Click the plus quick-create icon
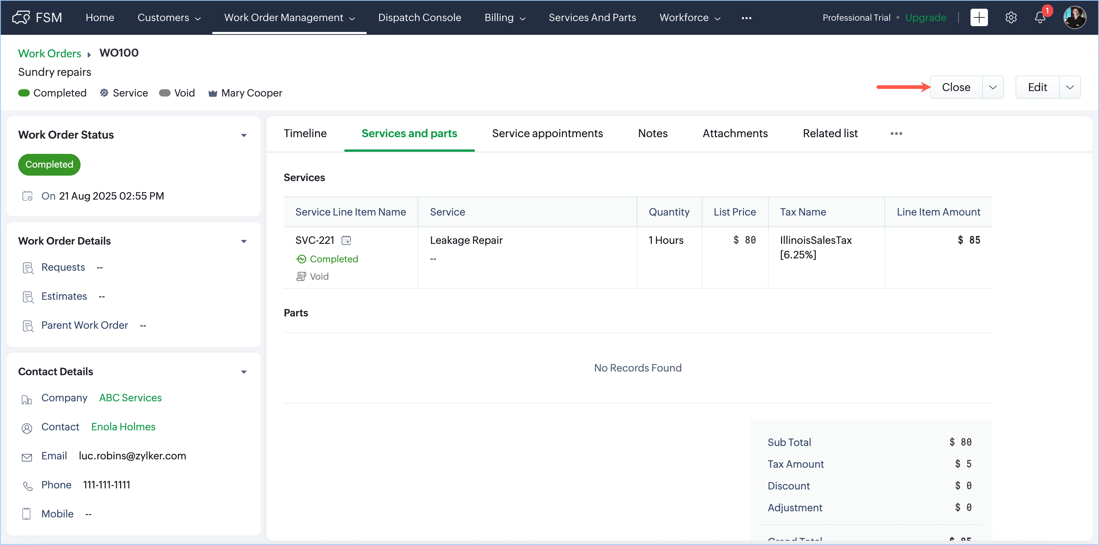 point(979,17)
